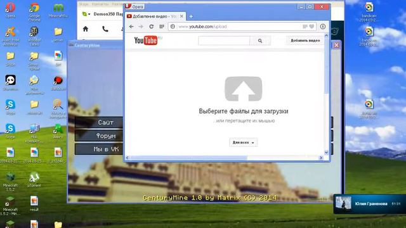Select the topmost bandicam video file
Image resolution: width=406 pixels, height=228 pixels.
(369, 11)
